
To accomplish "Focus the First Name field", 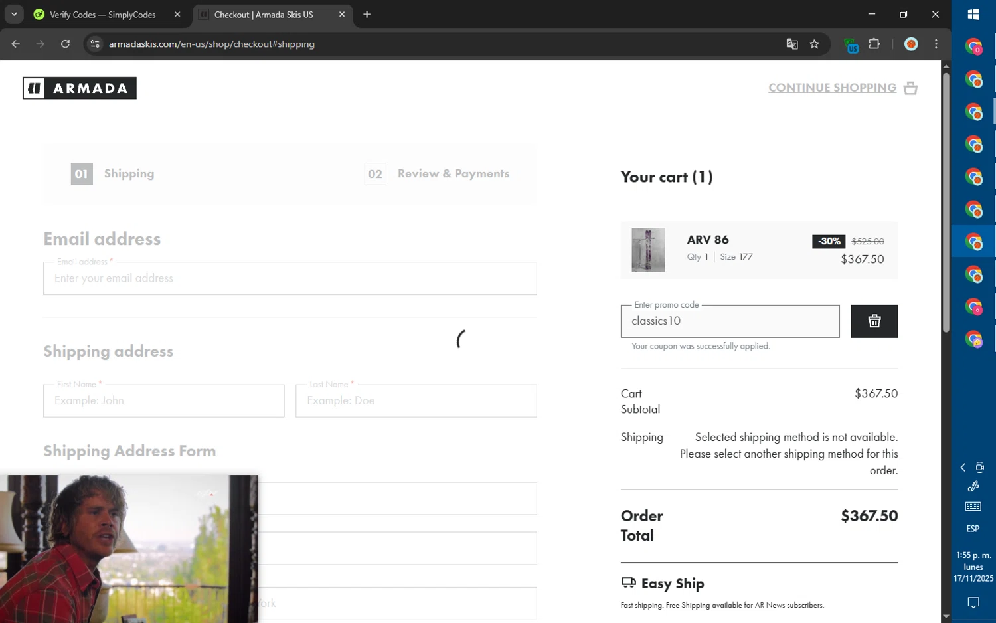I will click(164, 401).
